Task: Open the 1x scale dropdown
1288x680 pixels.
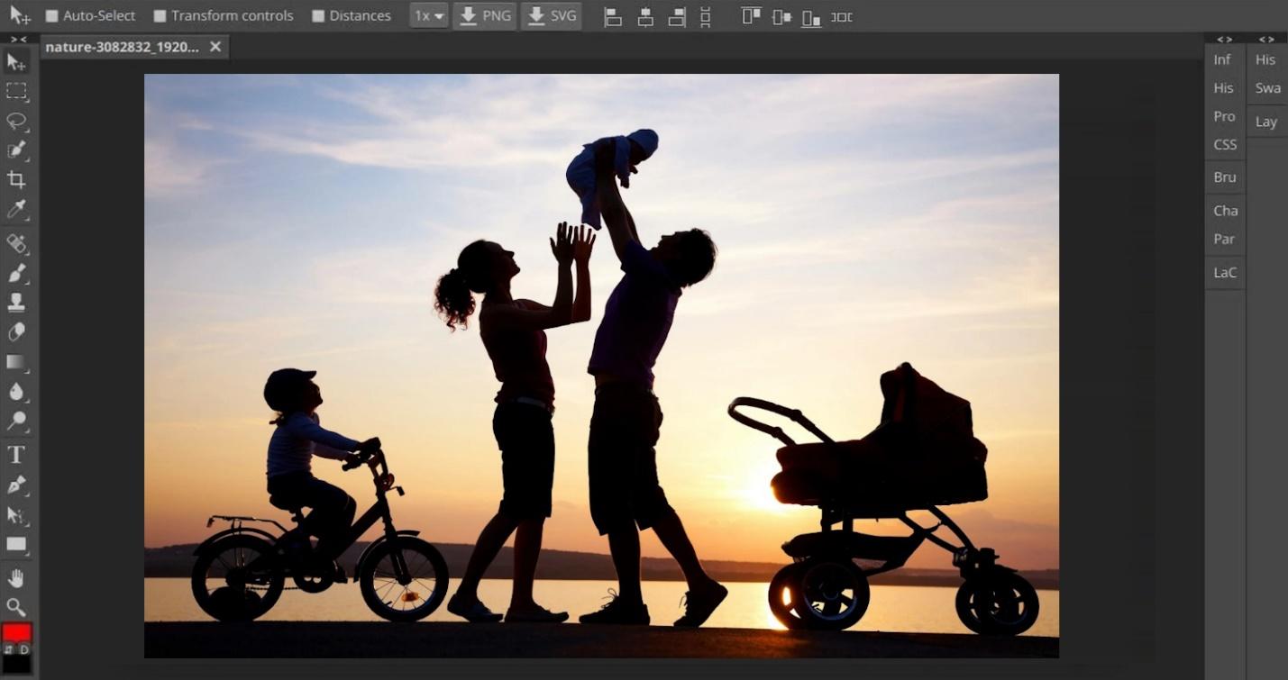Action: pyautogui.click(x=428, y=16)
